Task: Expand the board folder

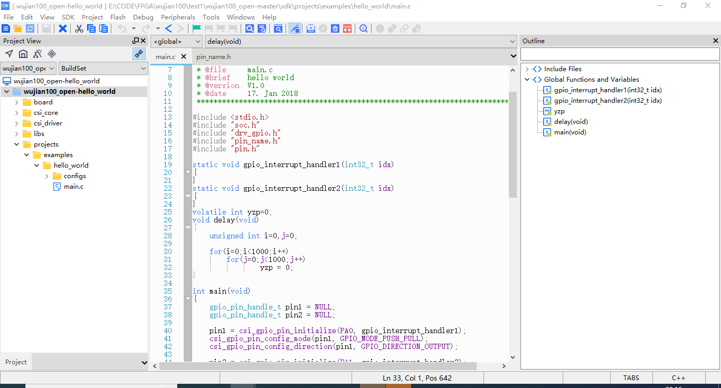Action: coord(17,102)
